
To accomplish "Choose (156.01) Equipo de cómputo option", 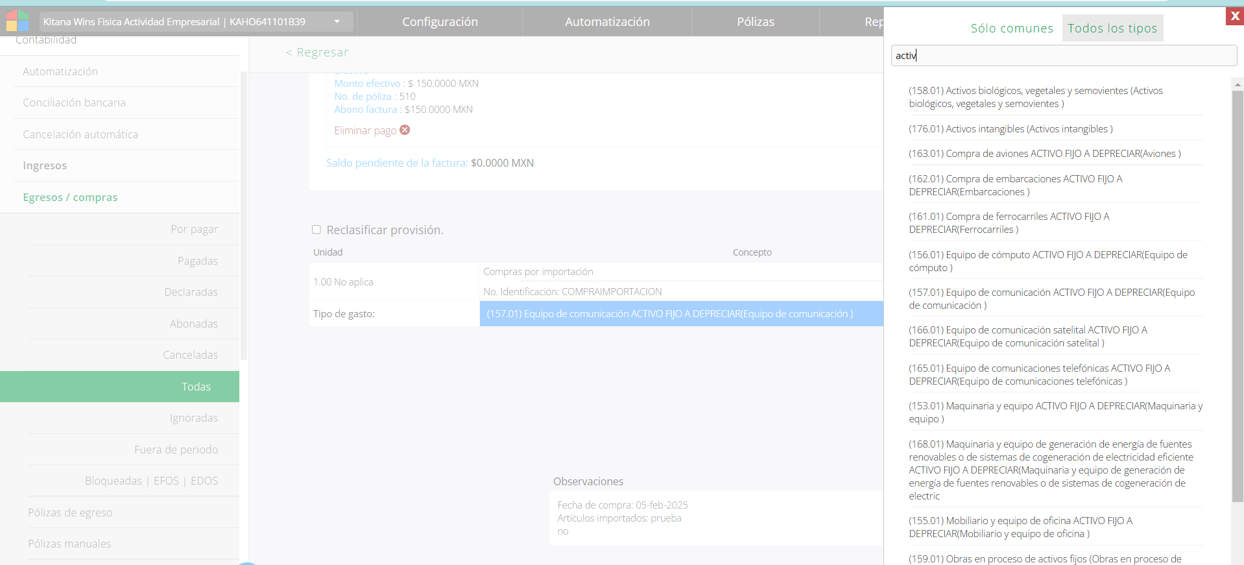I will coord(1047,261).
